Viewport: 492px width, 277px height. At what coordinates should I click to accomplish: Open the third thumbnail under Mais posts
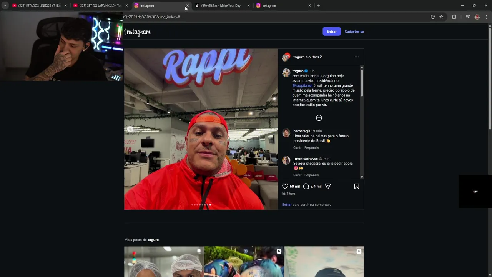(324, 262)
